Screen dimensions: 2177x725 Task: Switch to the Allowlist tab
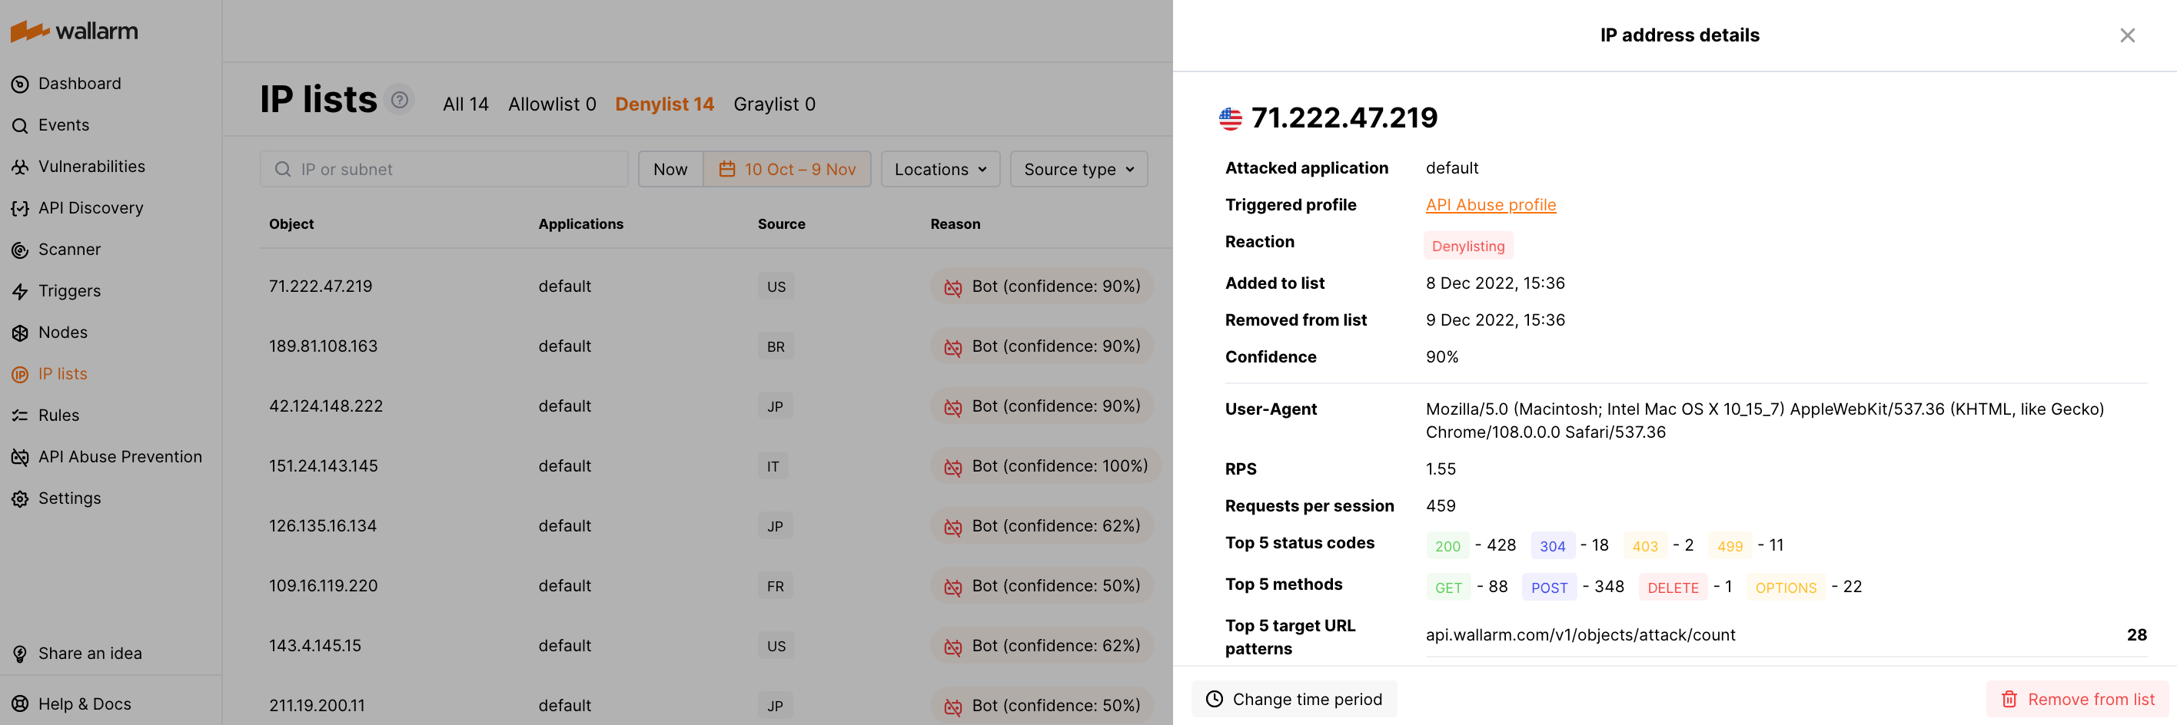coord(552,104)
